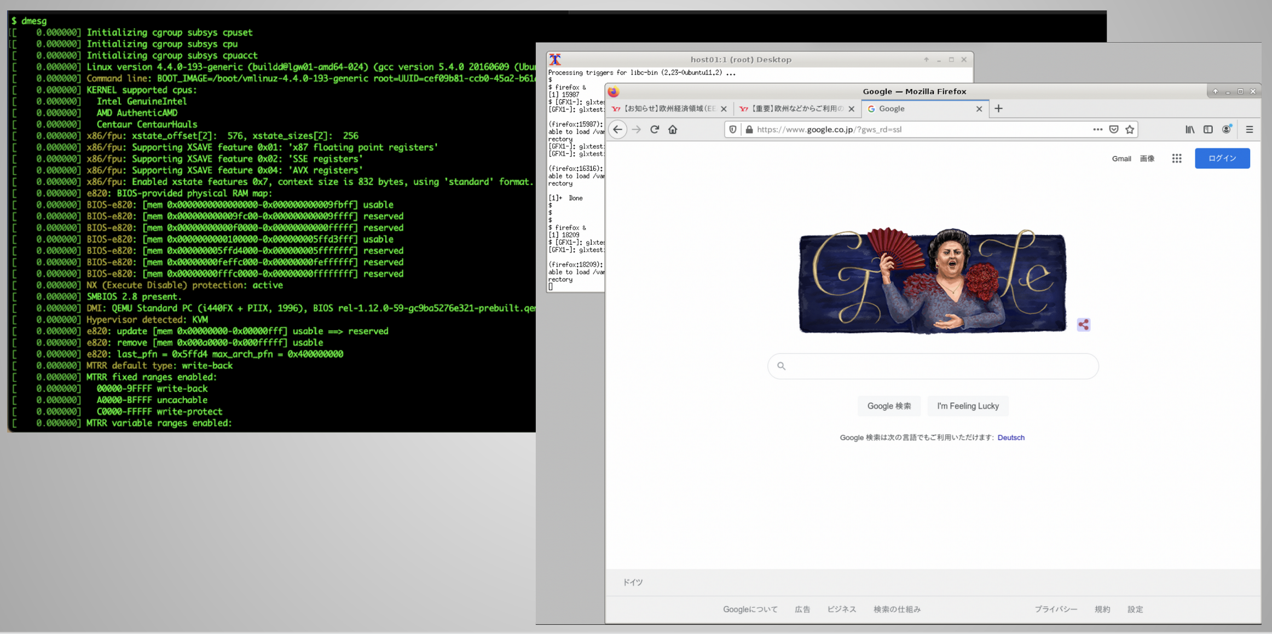Reload the current Google page
The height and width of the screenshot is (634, 1272).
coord(654,130)
